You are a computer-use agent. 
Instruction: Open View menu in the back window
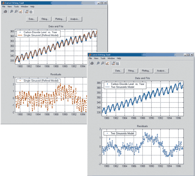[x=10, y=7]
